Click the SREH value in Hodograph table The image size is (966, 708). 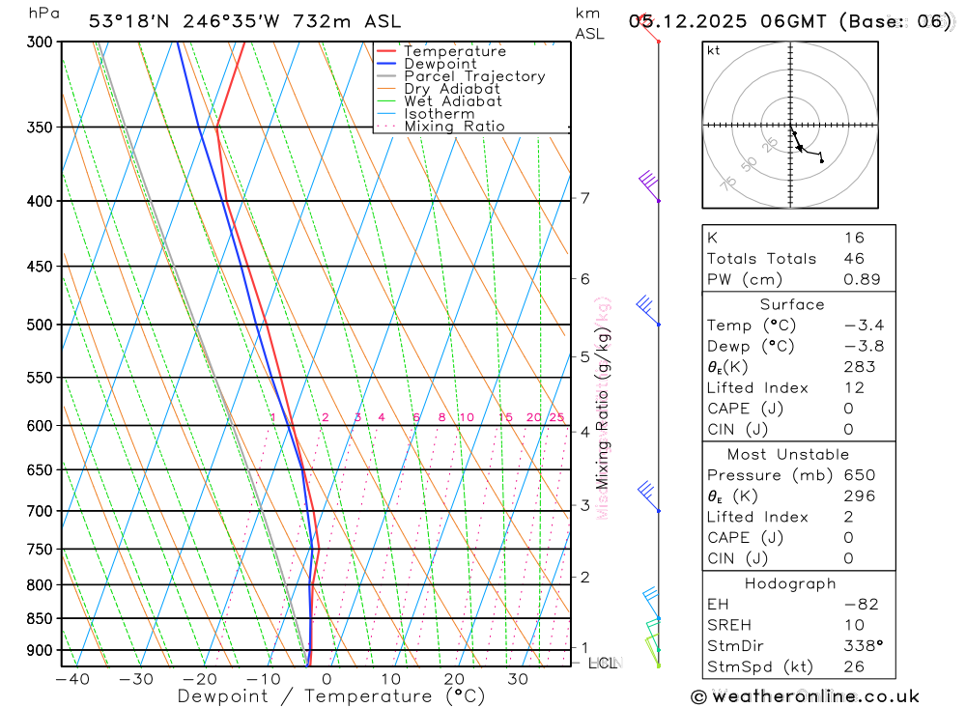coord(855,626)
